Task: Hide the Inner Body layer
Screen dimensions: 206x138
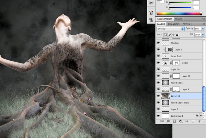Action: 158,56
